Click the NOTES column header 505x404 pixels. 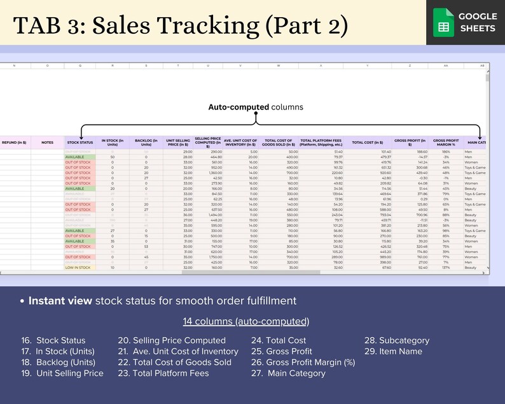(x=47, y=143)
